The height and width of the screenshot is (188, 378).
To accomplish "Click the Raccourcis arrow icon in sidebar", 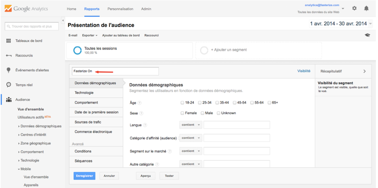I will [x=8, y=55].
